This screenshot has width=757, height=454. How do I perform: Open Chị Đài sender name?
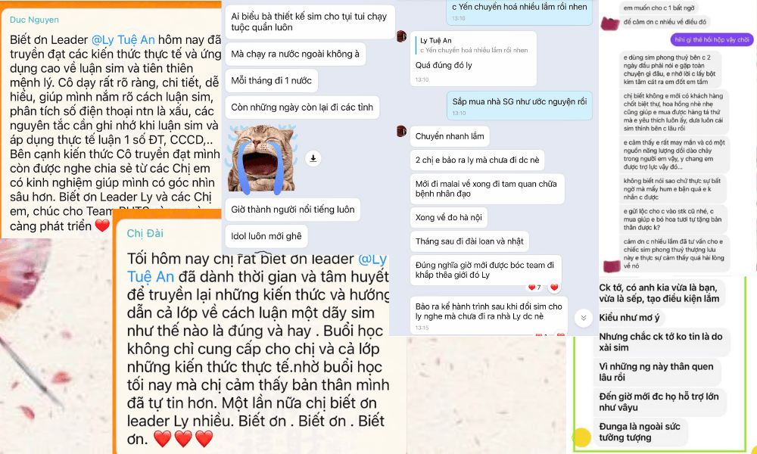tap(145, 234)
